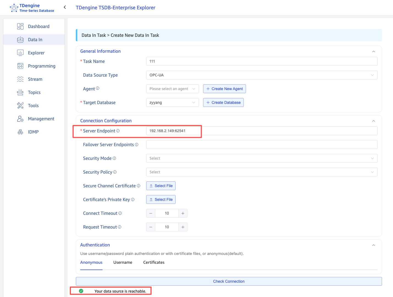Click the Explorer chart icon
Screen dimensions: 393x297
pos(20,53)
